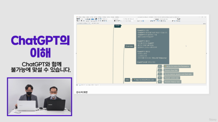Select node numbered 01
Viewport: 218px width, 122px height.
pos(160,66)
